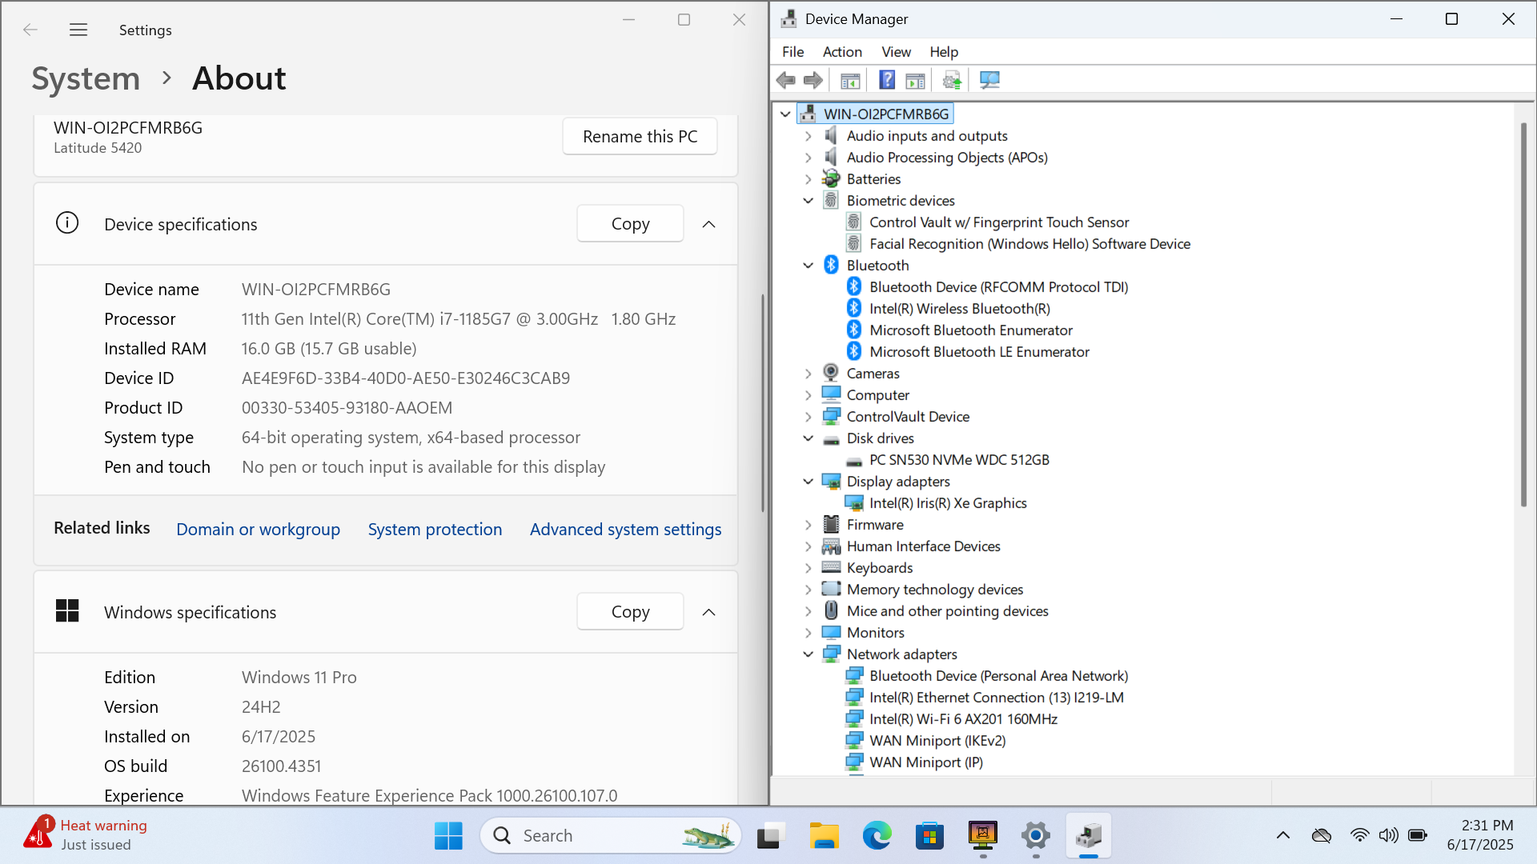Click the Back arrow in Device Manager toolbar
1537x864 pixels.
786,80
